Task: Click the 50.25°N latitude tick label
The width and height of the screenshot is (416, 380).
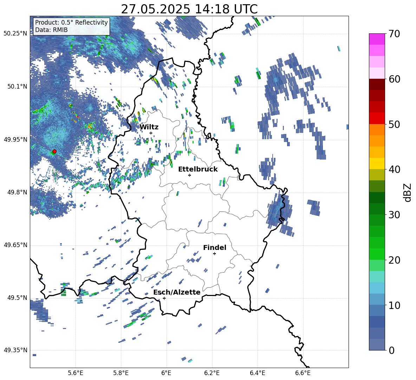Action: [x=15, y=34]
